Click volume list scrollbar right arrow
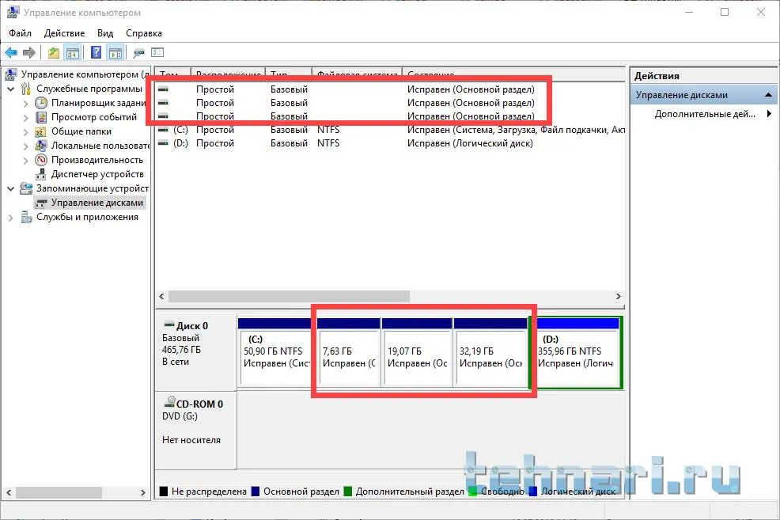 (x=619, y=296)
